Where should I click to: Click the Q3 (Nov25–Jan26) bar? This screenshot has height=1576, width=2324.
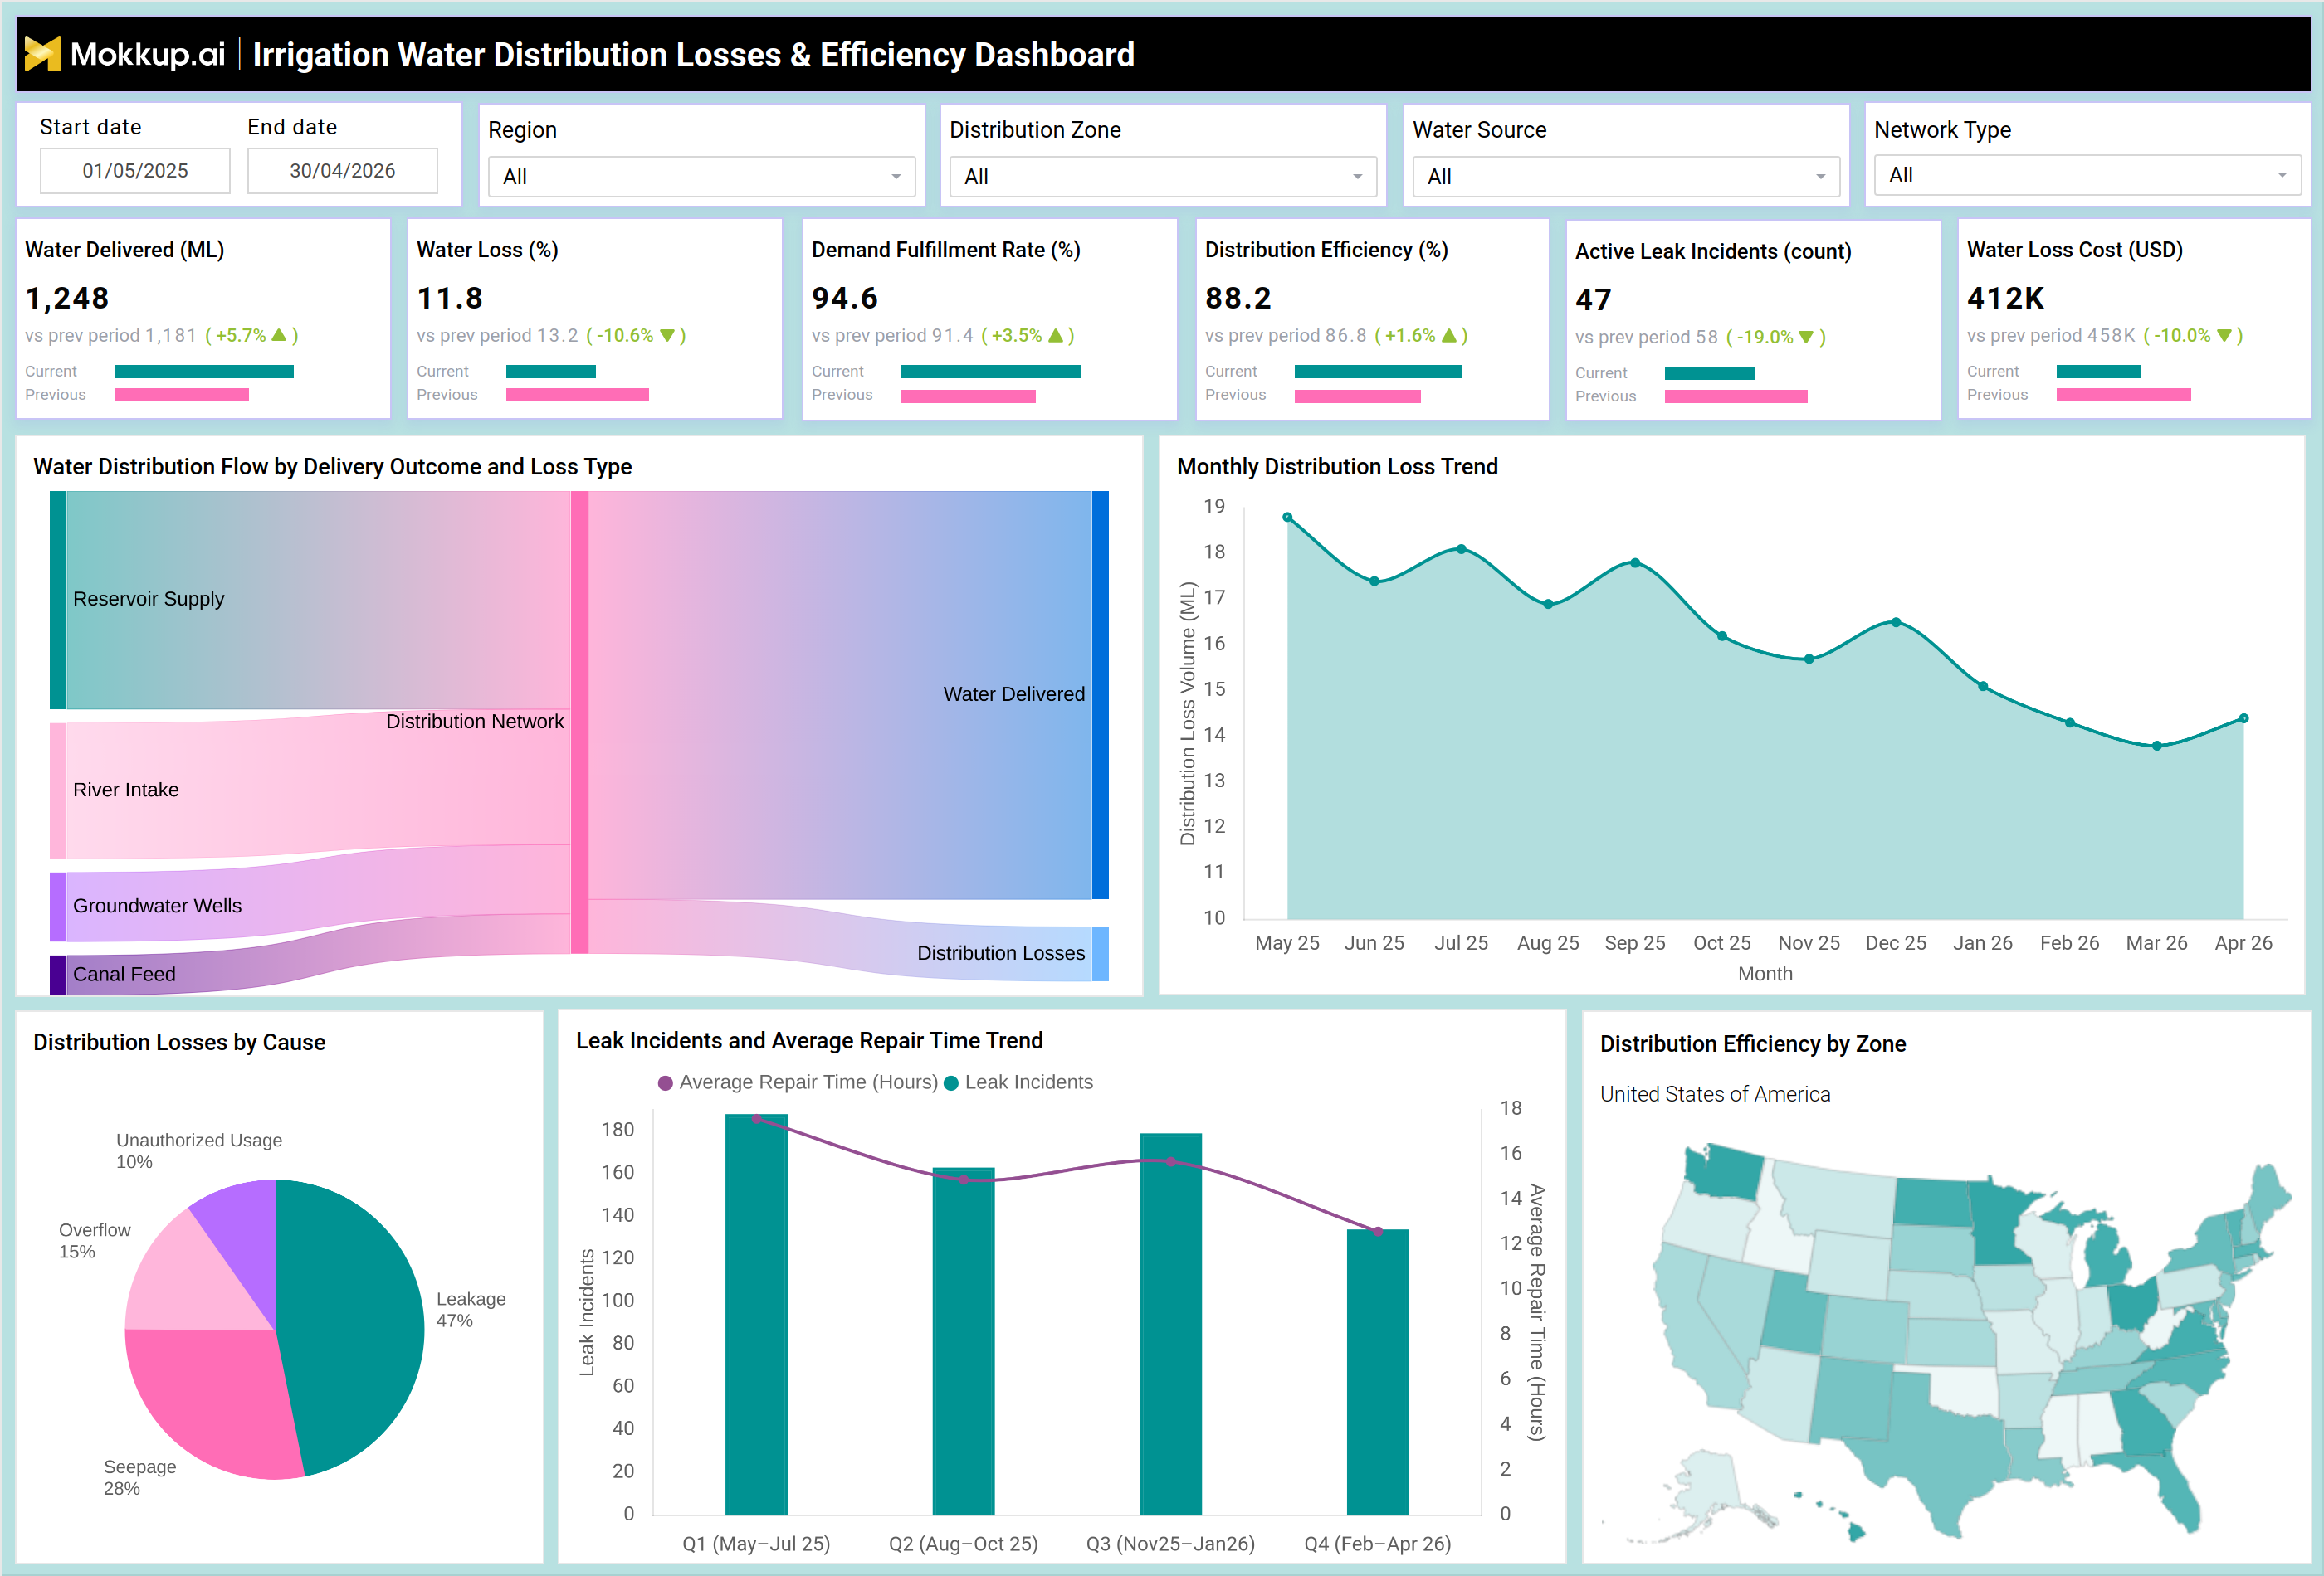click(x=1171, y=1324)
